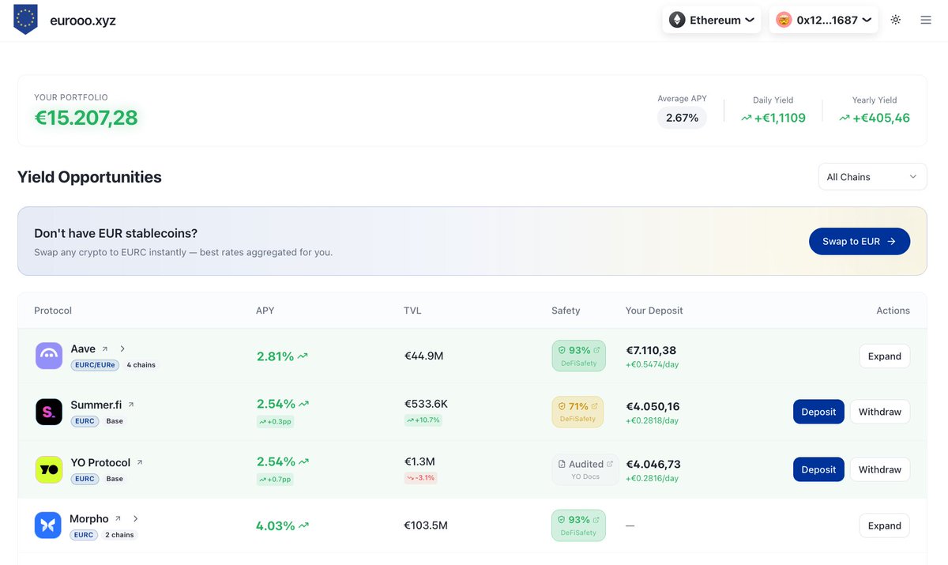Image resolution: width=948 pixels, height=565 pixels.
Task: Open the Audited YO Docs badge
Action: tap(585, 469)
